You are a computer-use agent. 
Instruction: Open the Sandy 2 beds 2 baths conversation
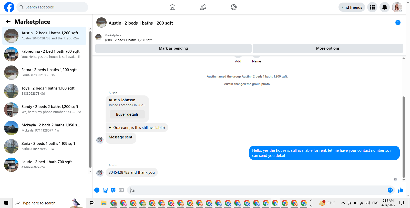click(x=44, y=110)
